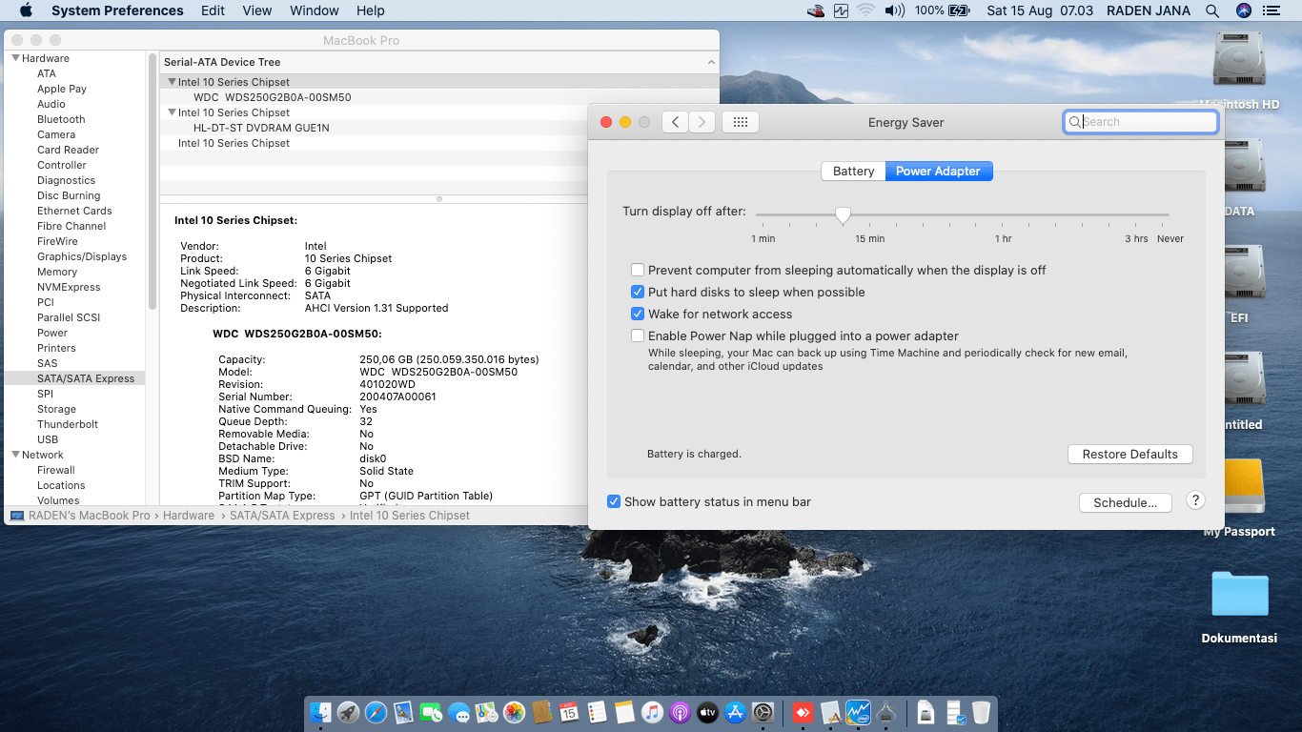
Task: Open Siri from the menu bar
Action: point(1243,10)
